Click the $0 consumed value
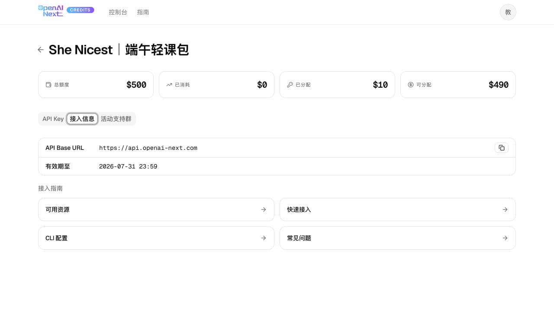Image resolution: width=554 pixels, height=311 pixels. coord(262,85)
